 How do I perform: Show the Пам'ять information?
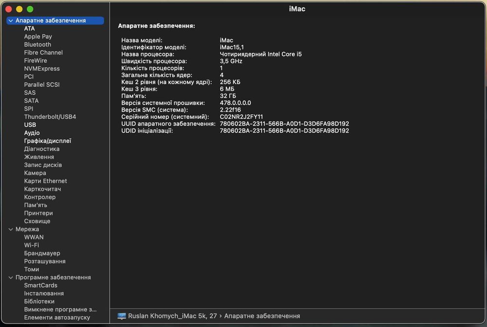click(x=36, y=205)
